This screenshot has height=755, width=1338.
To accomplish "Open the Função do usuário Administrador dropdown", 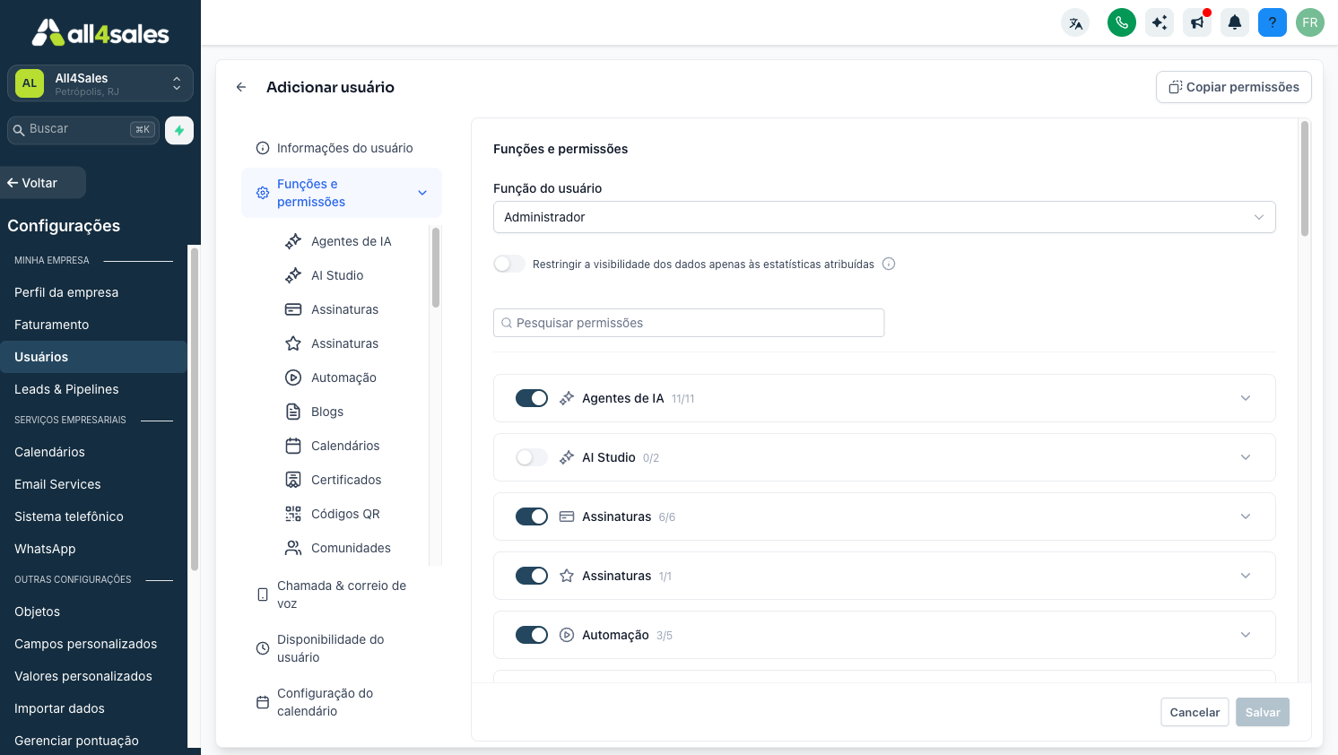I will [884, 217].
